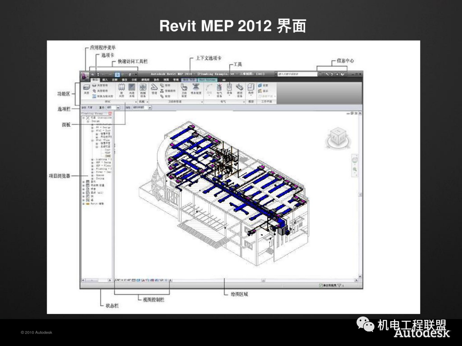Image resolution: width=462 pixels, height=346 pixels.
Task: Select the {3D} view in project browser
Action: [108, 156]
